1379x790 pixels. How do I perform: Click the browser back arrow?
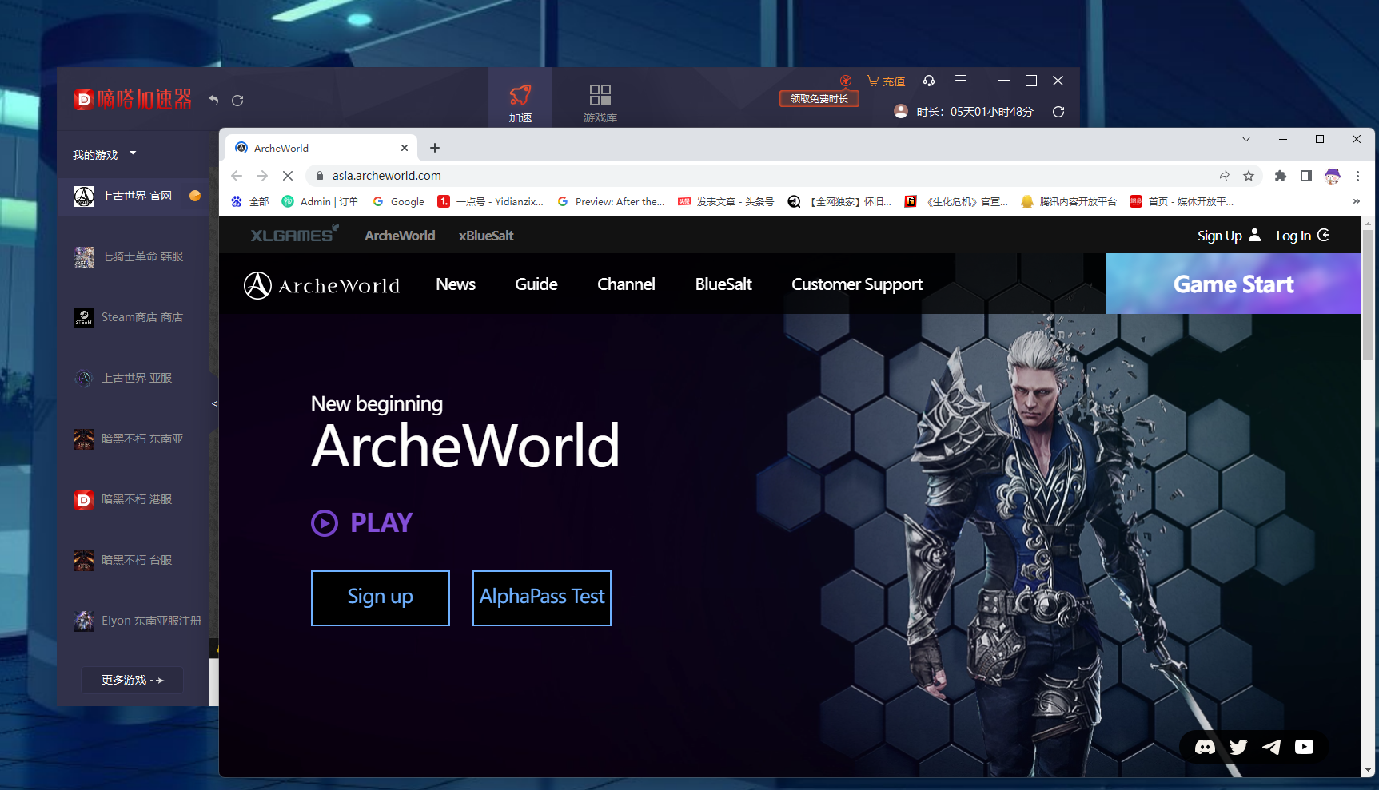[x=237, y=176]
